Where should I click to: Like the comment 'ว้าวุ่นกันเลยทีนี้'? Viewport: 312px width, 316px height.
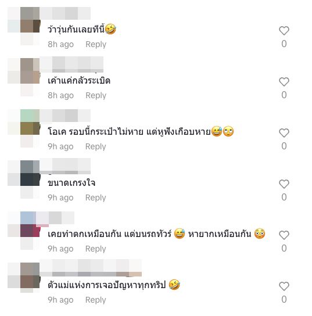coord(284,31)
